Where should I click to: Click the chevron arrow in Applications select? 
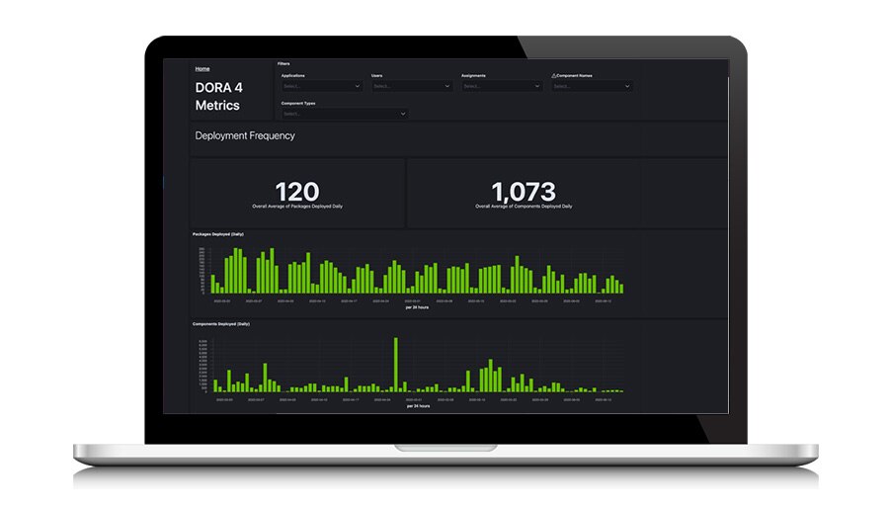point(357,86)
